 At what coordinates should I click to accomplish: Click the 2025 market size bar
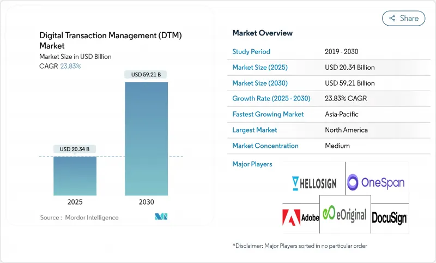[75, 176]
